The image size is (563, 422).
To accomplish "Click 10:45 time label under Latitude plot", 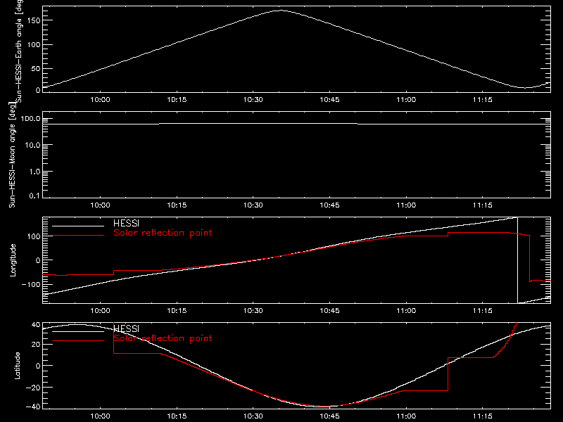I will 329,416.
